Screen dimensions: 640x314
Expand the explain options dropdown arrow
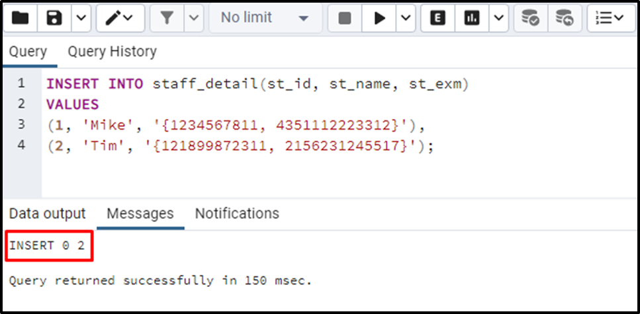pyautogui.click(x=499, y=18)
